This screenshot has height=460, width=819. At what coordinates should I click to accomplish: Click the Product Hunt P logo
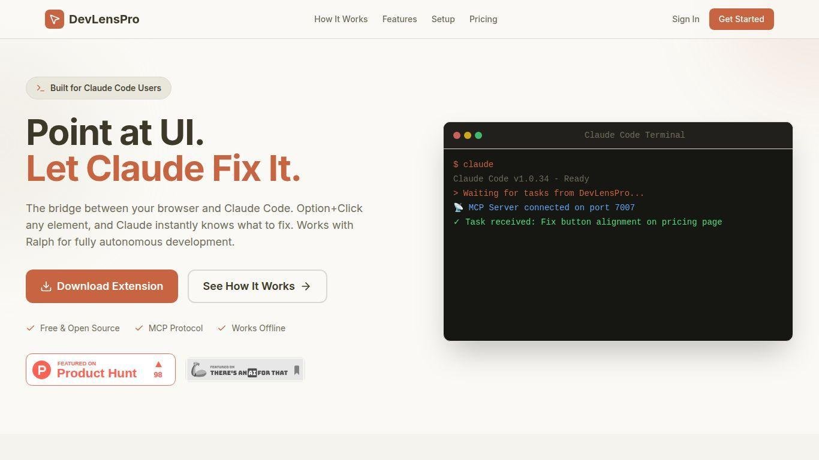pos(41,370)
